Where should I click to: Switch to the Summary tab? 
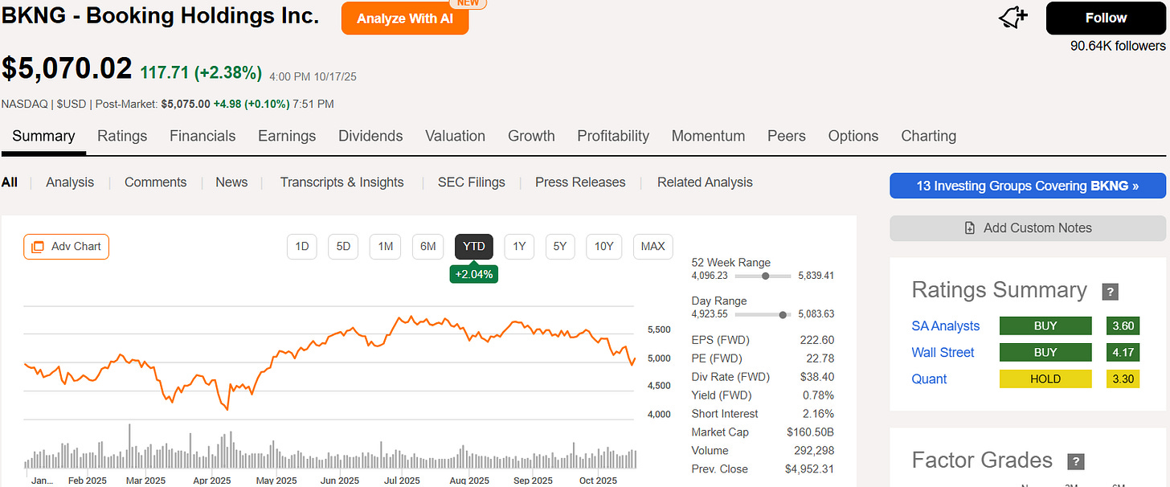point(43,136)
